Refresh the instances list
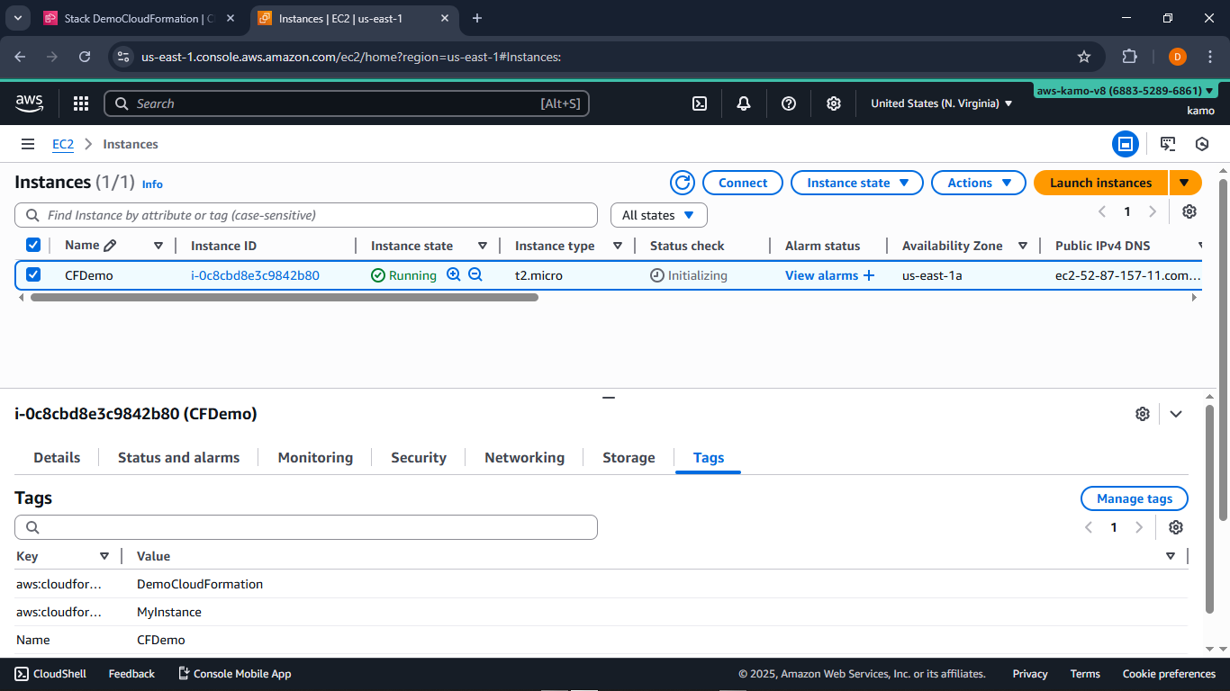1230x691 pixels. pos(683,183)
